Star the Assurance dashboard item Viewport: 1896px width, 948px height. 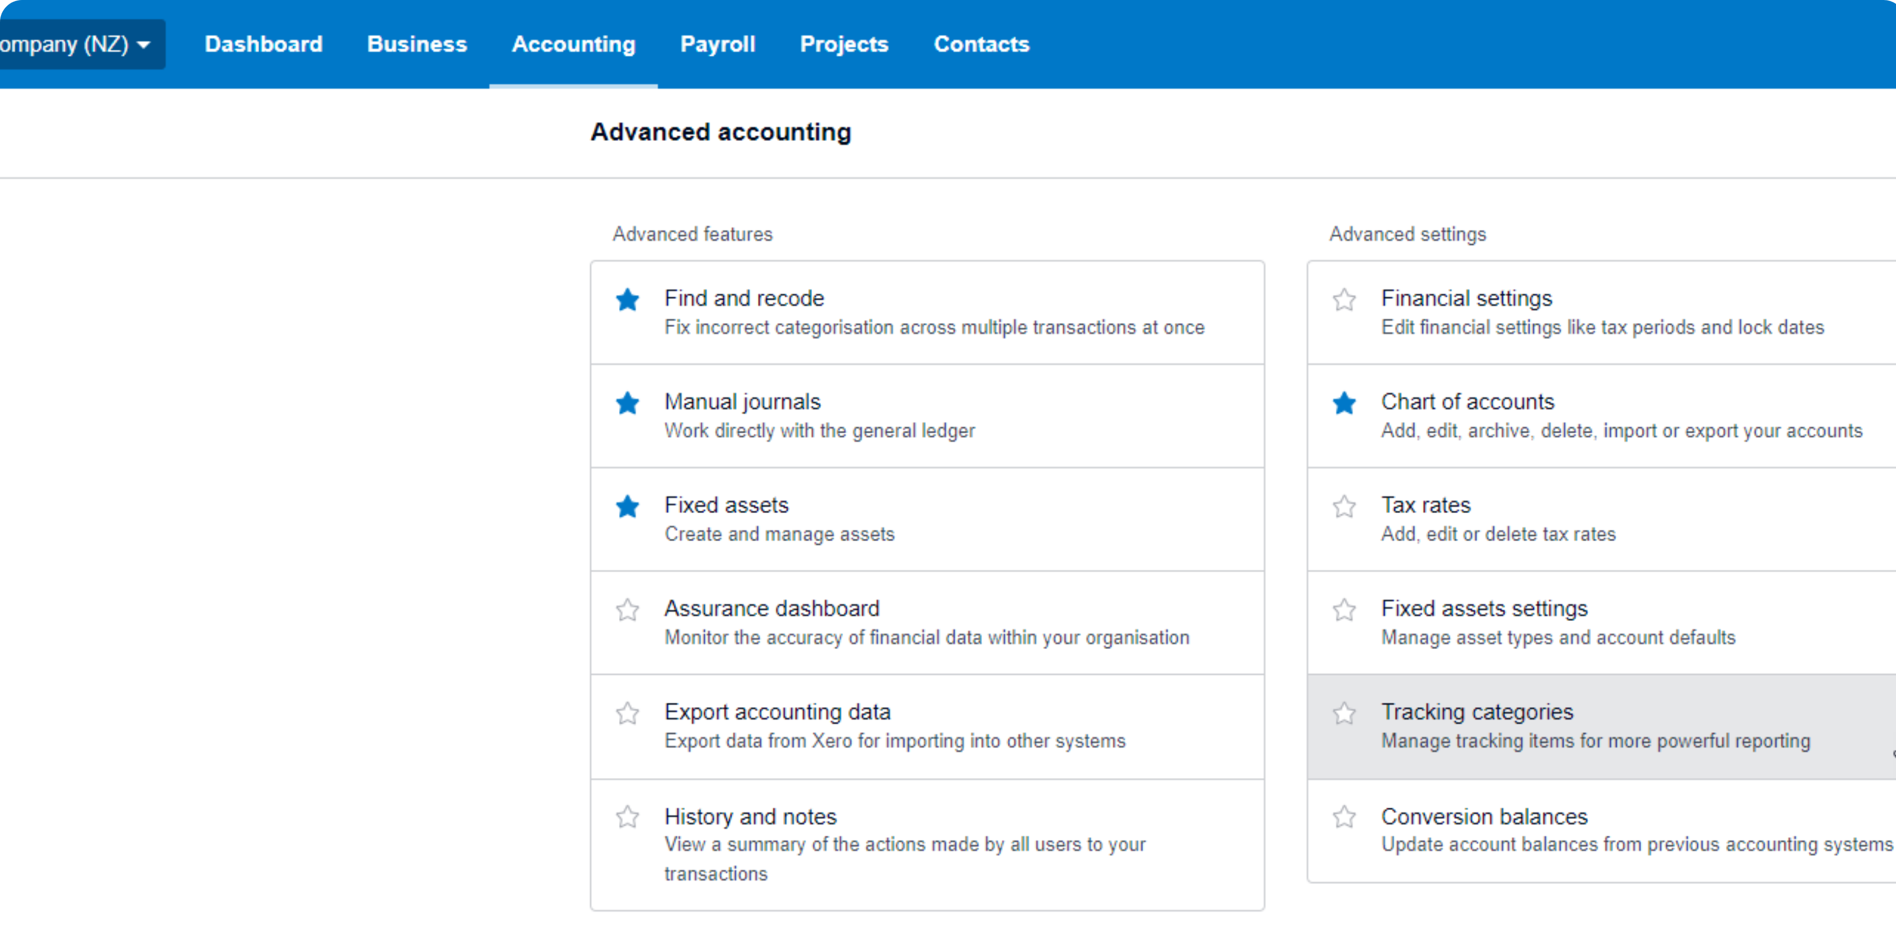coord(627,609)
